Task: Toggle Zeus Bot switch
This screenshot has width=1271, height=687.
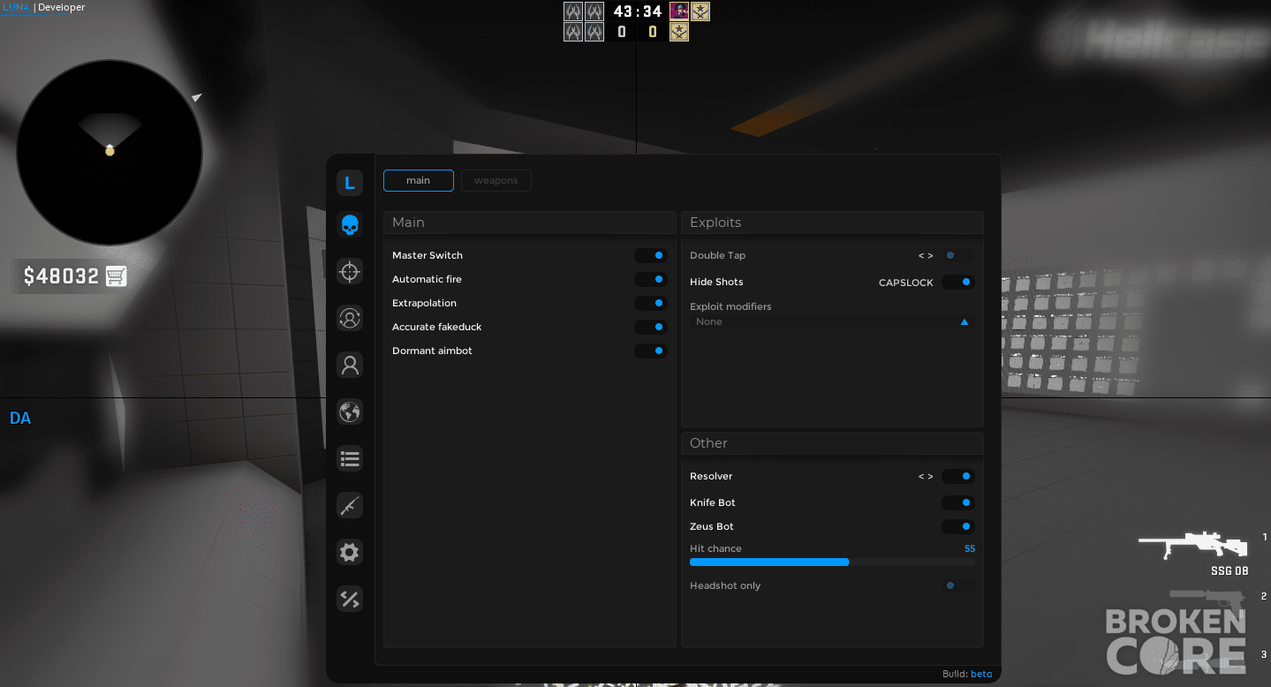Action: pyautogui.click(x=958, y=526)
